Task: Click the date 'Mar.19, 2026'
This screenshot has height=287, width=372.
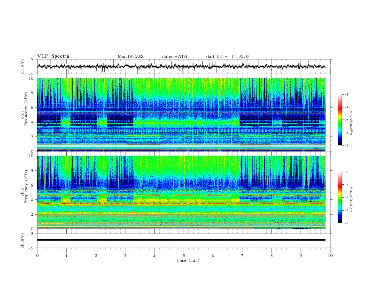Action: (x=131, y=56)
